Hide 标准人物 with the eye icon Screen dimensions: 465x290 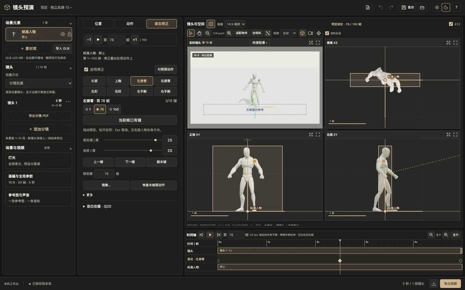click(x=62, y=34)
